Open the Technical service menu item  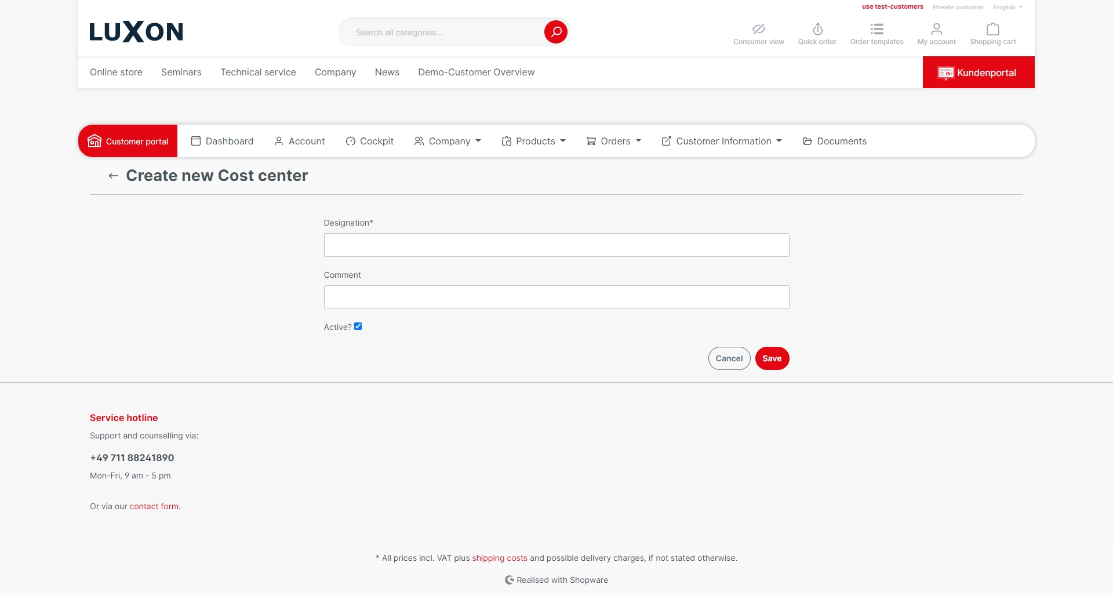point(258,72)
